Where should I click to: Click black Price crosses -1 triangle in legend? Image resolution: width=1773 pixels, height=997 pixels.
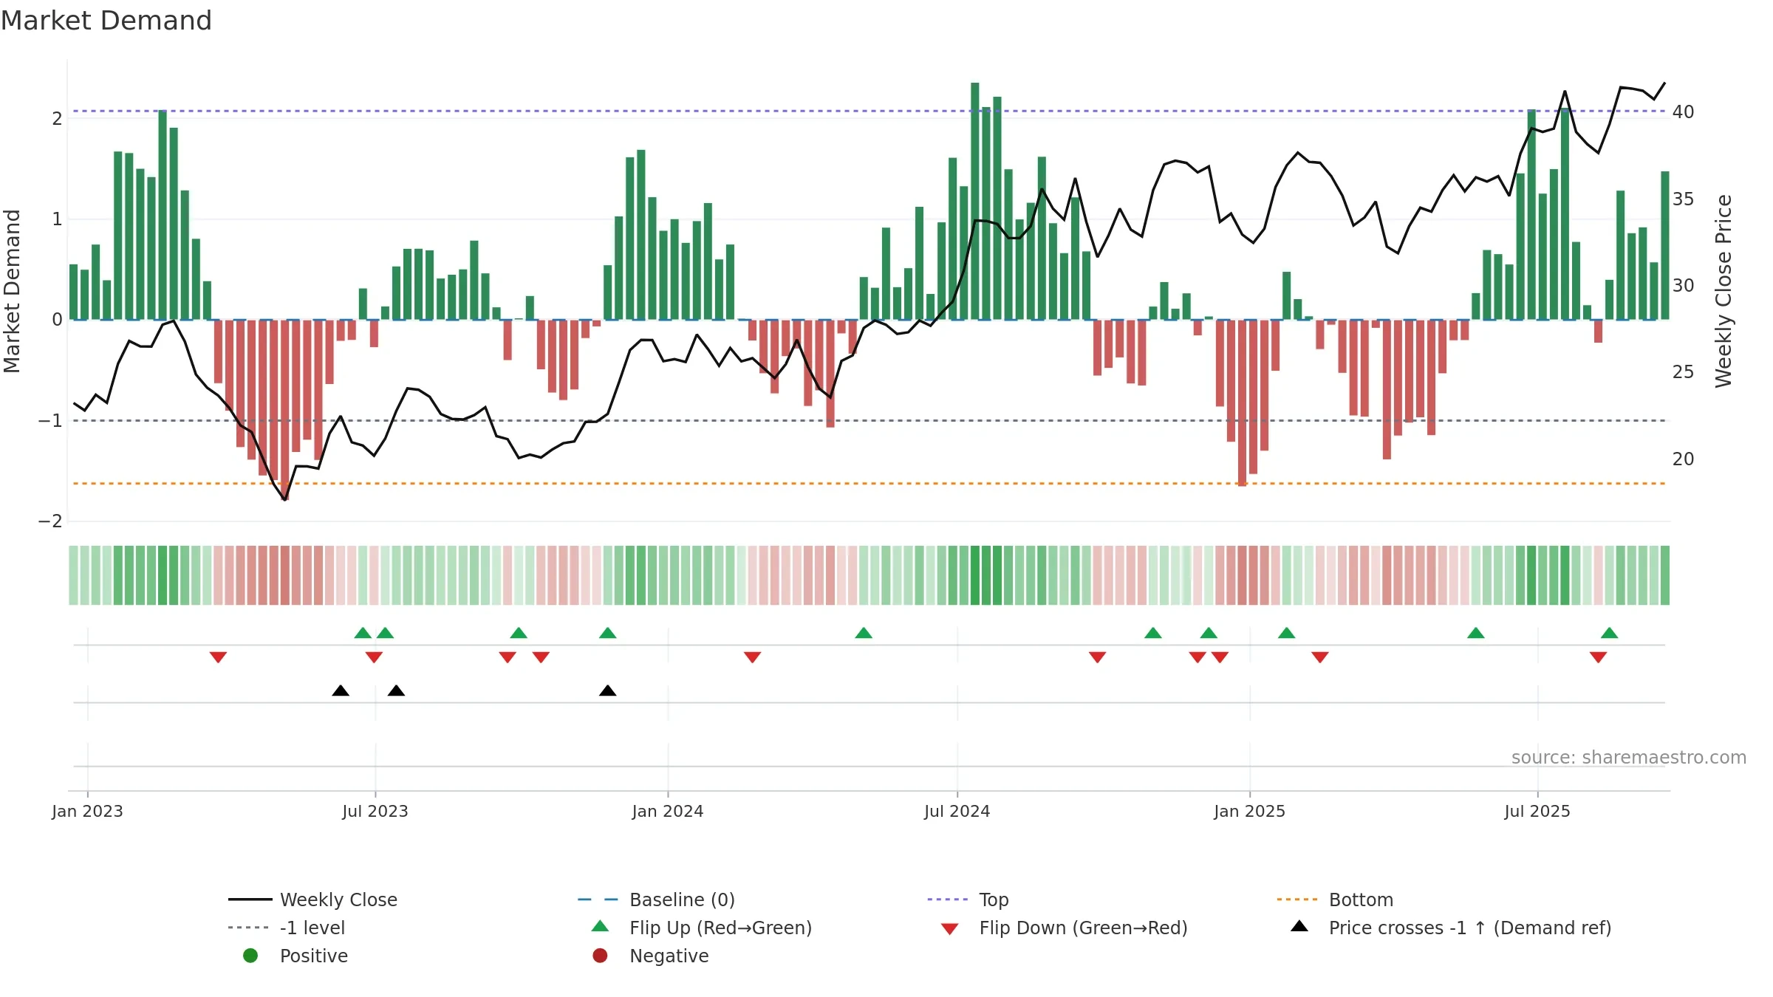[1299, 926]
